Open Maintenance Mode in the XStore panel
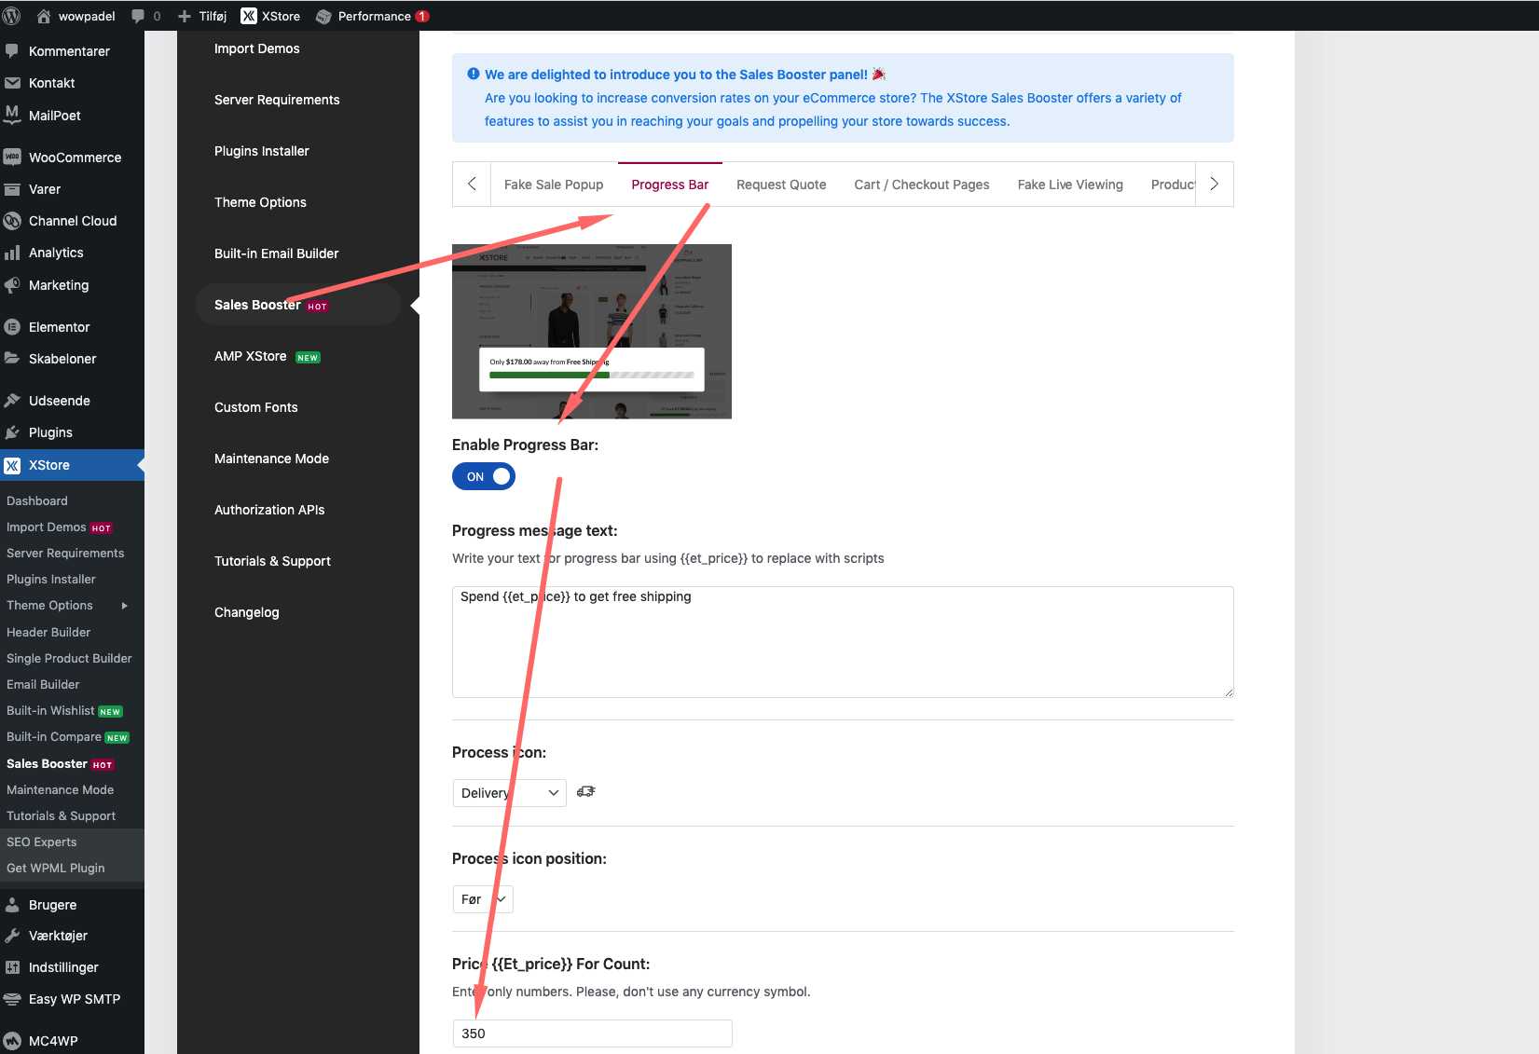1539x1054 pixels. 271,459
